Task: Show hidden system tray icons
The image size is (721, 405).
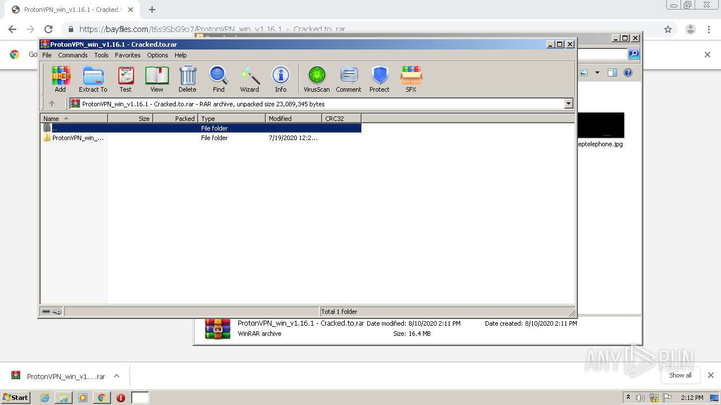Action: 628,397
